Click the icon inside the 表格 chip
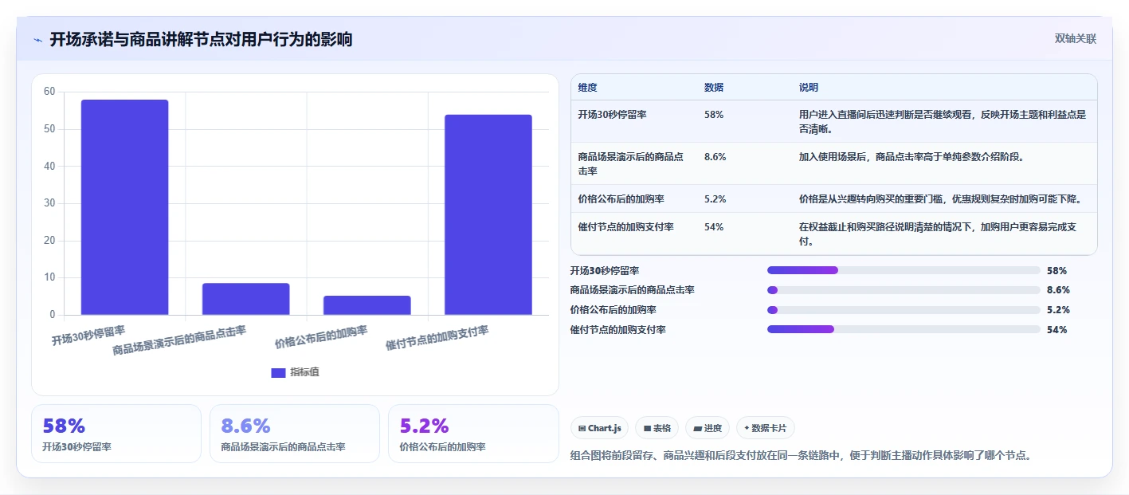 [647, 428]
